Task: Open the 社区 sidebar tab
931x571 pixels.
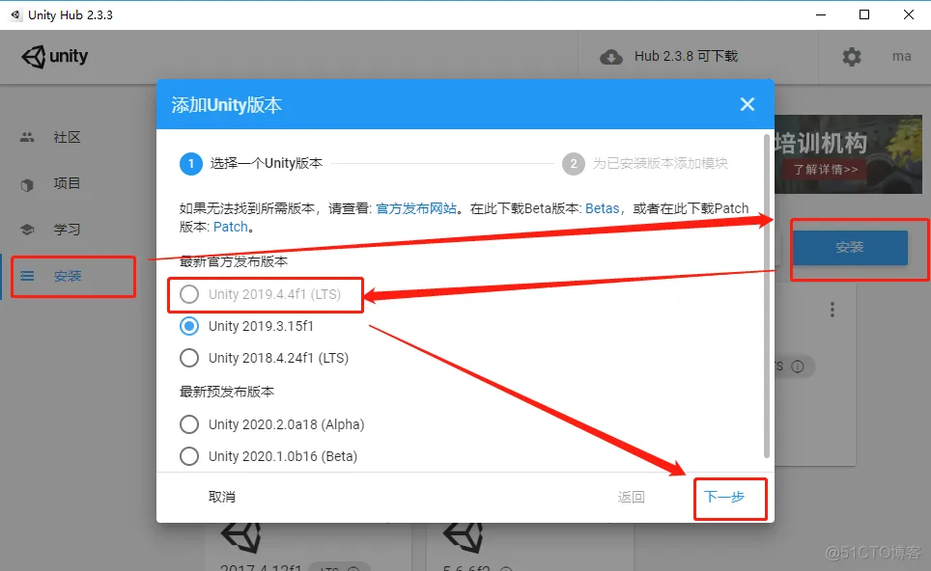Action: [x=69, y=138]
